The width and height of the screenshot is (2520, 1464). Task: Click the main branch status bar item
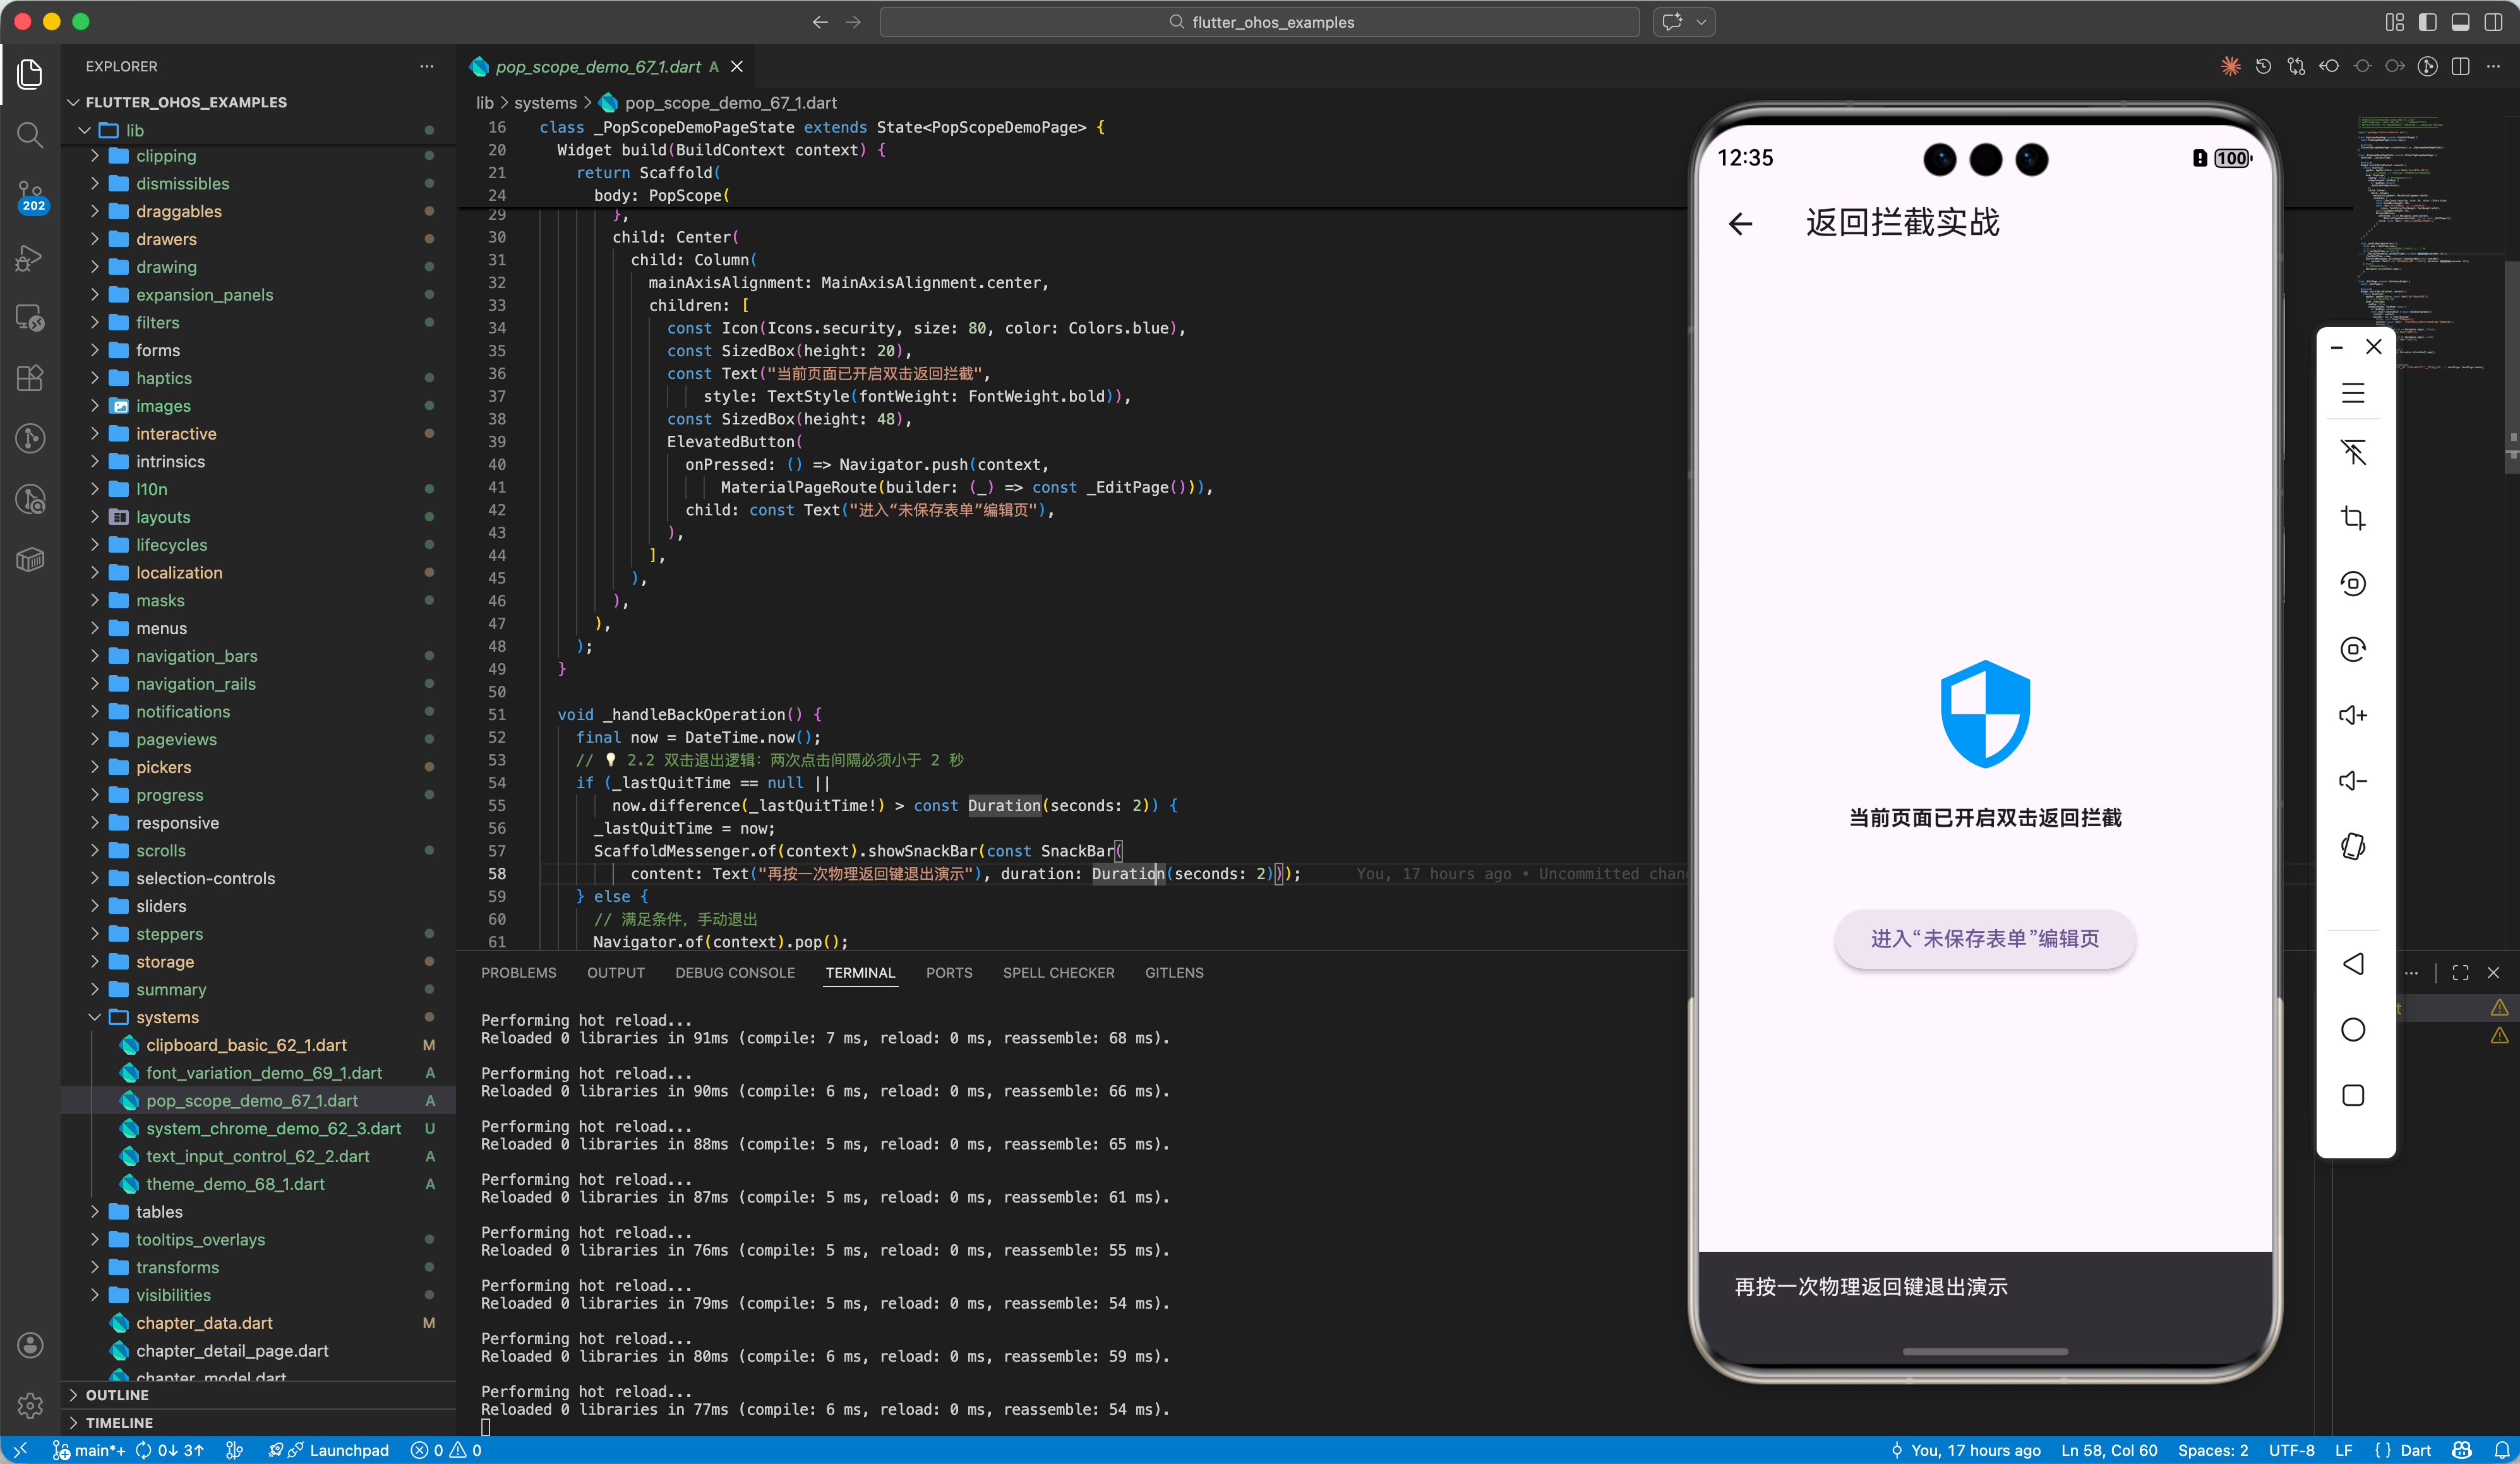[x=89, y=1450]
